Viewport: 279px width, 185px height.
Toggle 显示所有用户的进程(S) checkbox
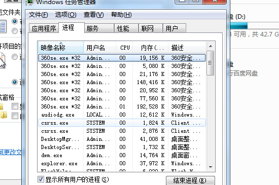pyautogui.click(x=41, y=179)
